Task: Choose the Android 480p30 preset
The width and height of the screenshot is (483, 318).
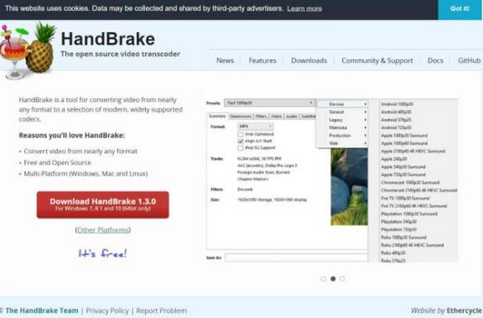Action: [x=396, y=112]
